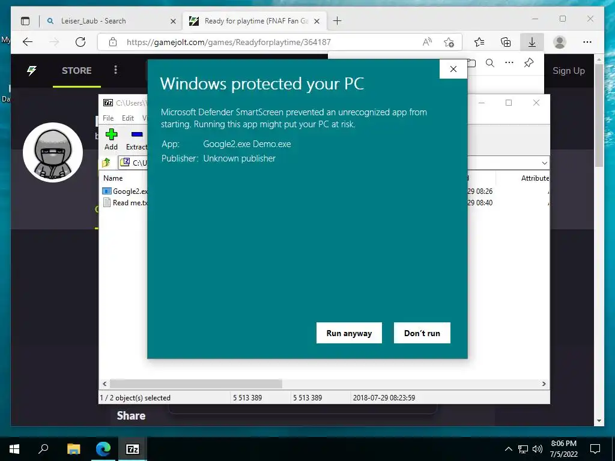This screenshot has width=615, height=461.
Task: Open the network tray icon
Action: [x=523, y=449]
